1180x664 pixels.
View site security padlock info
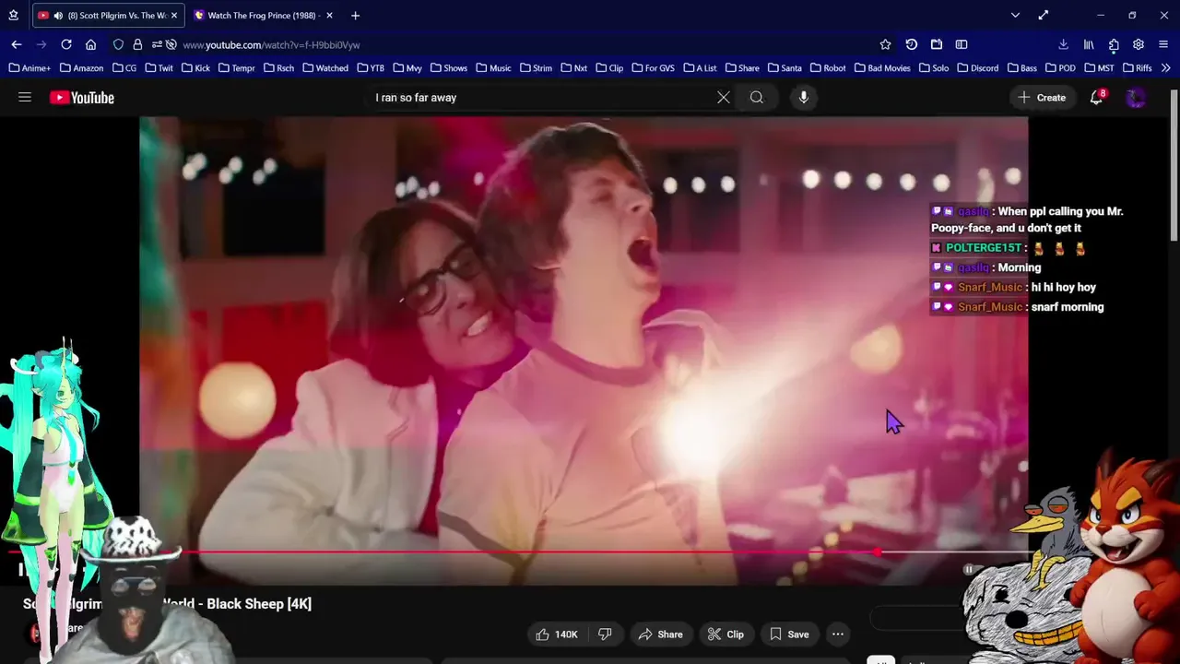tap(137, 44)
